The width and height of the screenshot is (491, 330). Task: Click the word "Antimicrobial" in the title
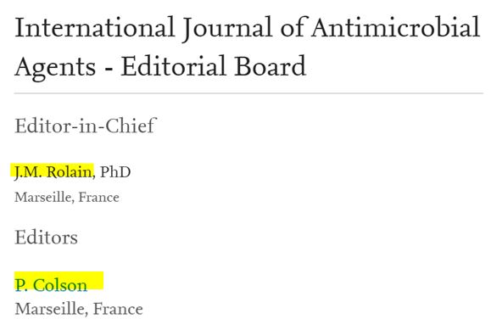395,28
